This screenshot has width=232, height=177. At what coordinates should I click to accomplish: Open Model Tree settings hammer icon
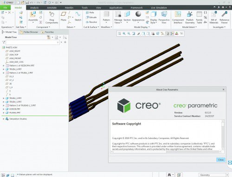[x=49, y=37]
